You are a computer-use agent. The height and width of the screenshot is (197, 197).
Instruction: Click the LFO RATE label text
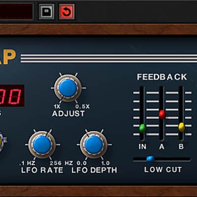point(42,170)
